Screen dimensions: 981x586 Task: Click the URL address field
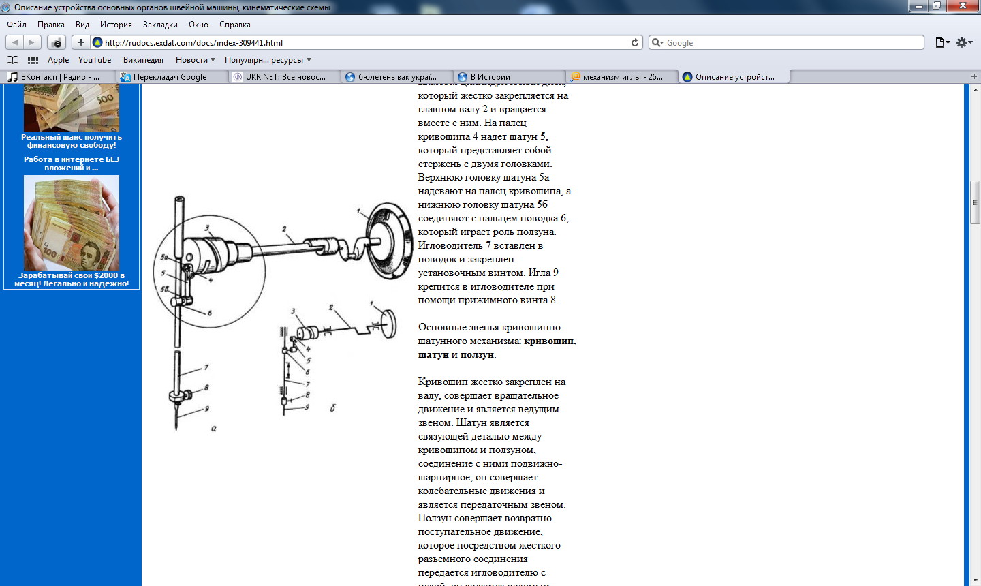[x=367, y=42]
